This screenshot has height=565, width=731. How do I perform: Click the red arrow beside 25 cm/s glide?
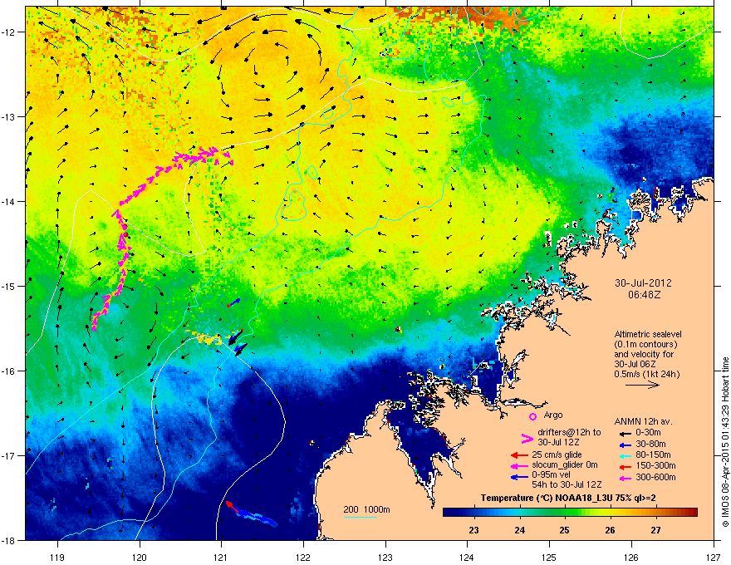coord(519,455)
